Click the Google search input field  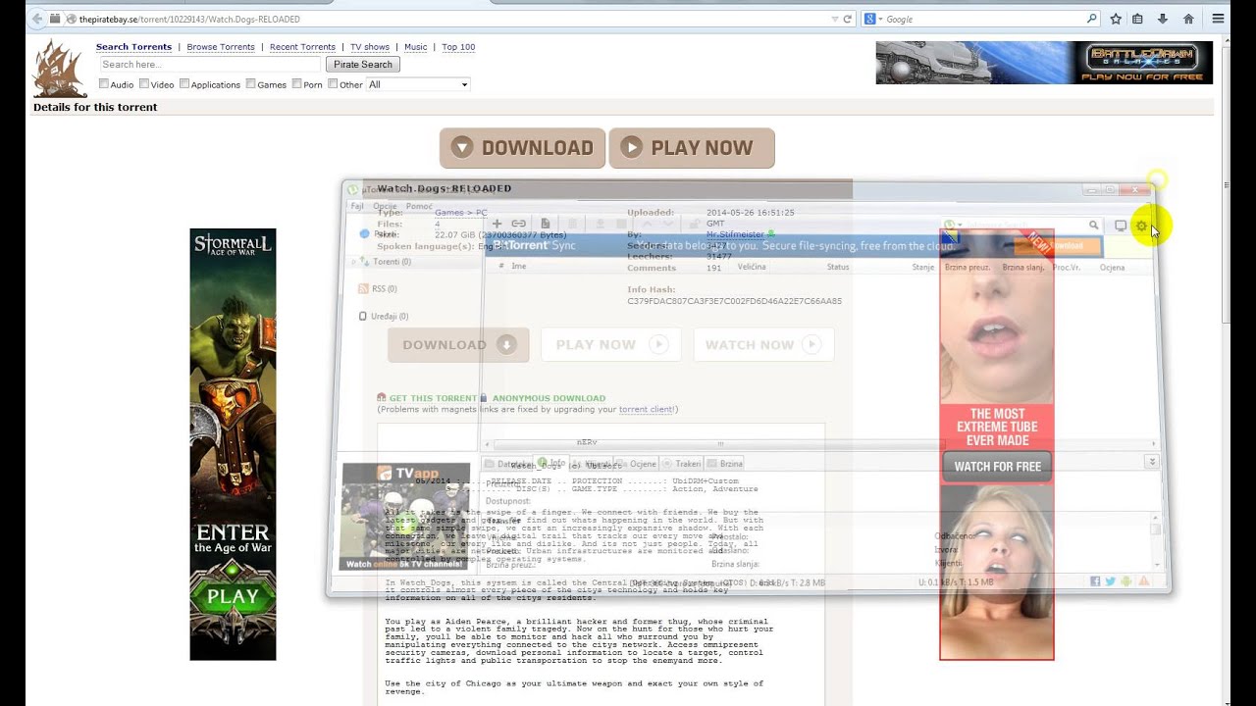[984, 19]
